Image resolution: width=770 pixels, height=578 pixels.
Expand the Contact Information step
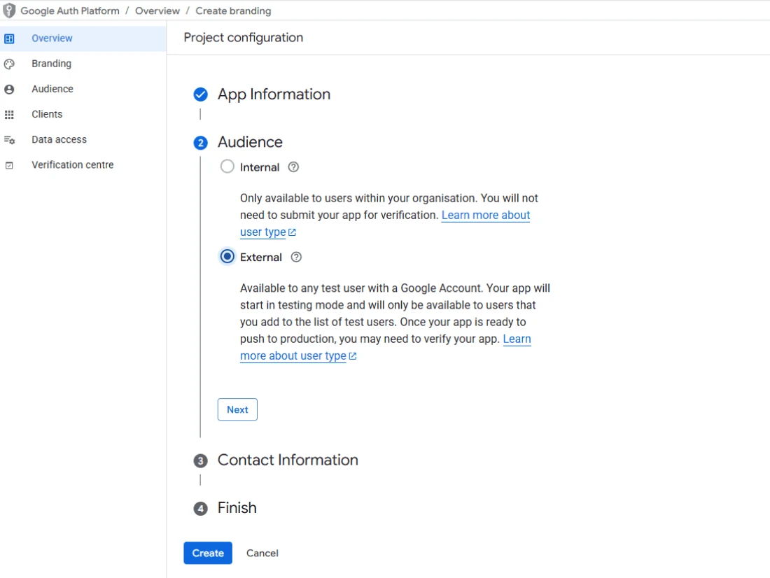288,460
